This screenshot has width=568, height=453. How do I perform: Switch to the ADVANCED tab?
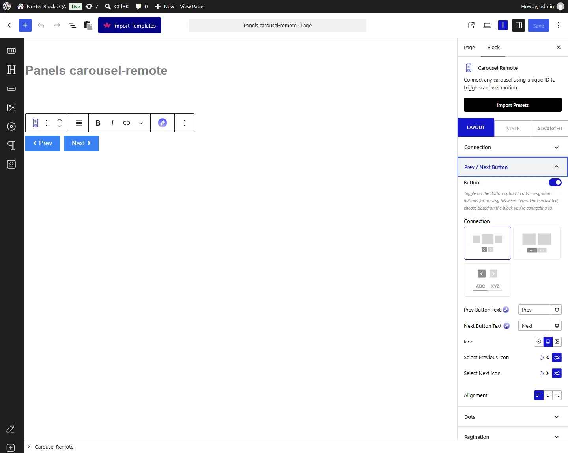[549, 128]
